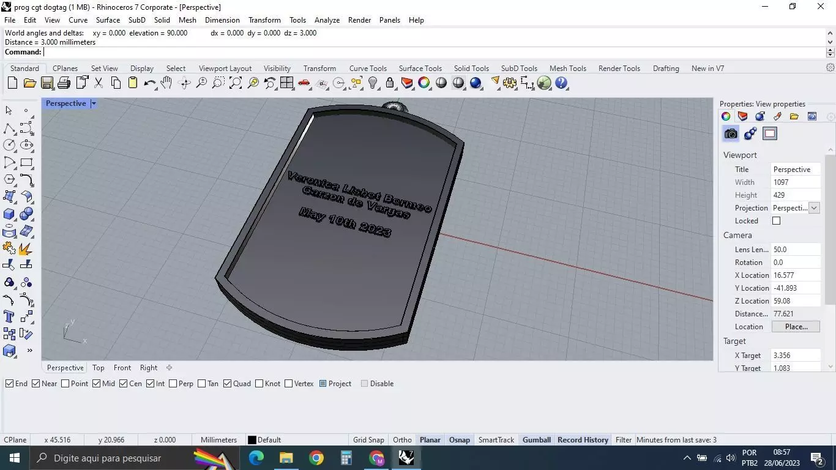Viewport: 836px width, 470px height.
Task: Toggle the End osnap checkbox
Action: pyautogui.click(x=9, y=384)
